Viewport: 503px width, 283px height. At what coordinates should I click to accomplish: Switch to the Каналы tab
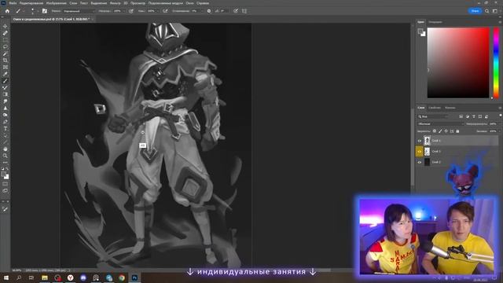[x=450, y=108]
